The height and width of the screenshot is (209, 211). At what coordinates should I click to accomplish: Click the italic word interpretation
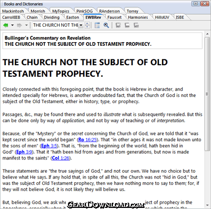tap(170, 121)
